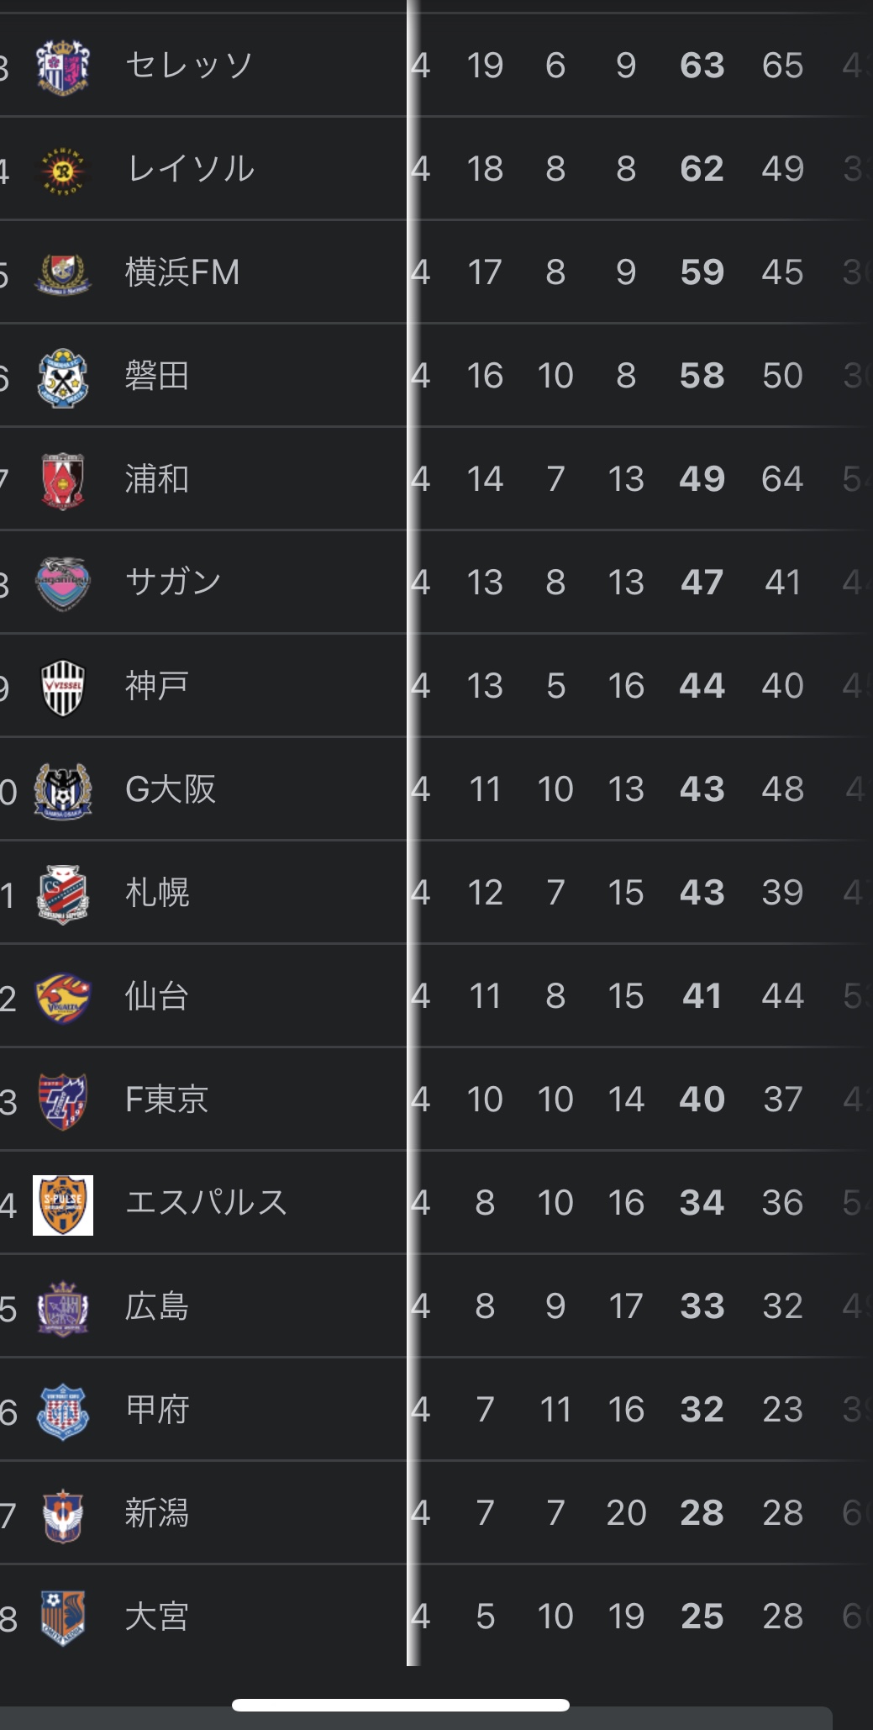Tap the エスパルス orange crest
This screenshot has width=873, height=1730.
coord(63,1204)
